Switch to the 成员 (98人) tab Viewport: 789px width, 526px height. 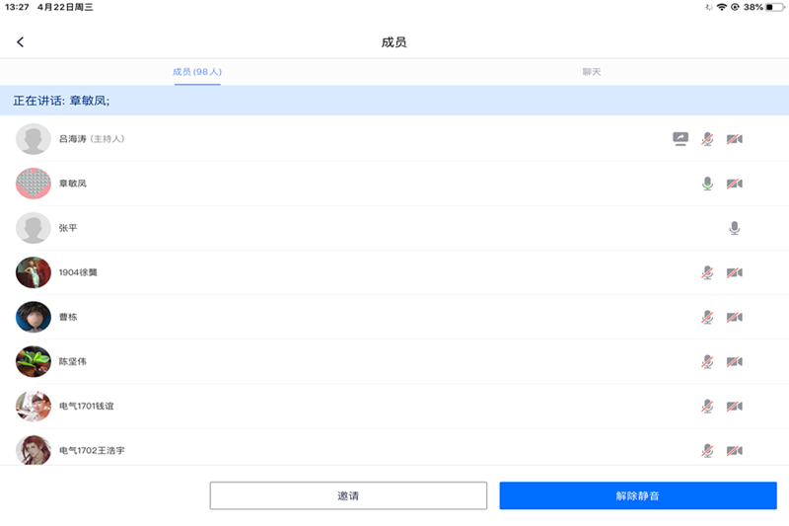(x=197, y=71)
